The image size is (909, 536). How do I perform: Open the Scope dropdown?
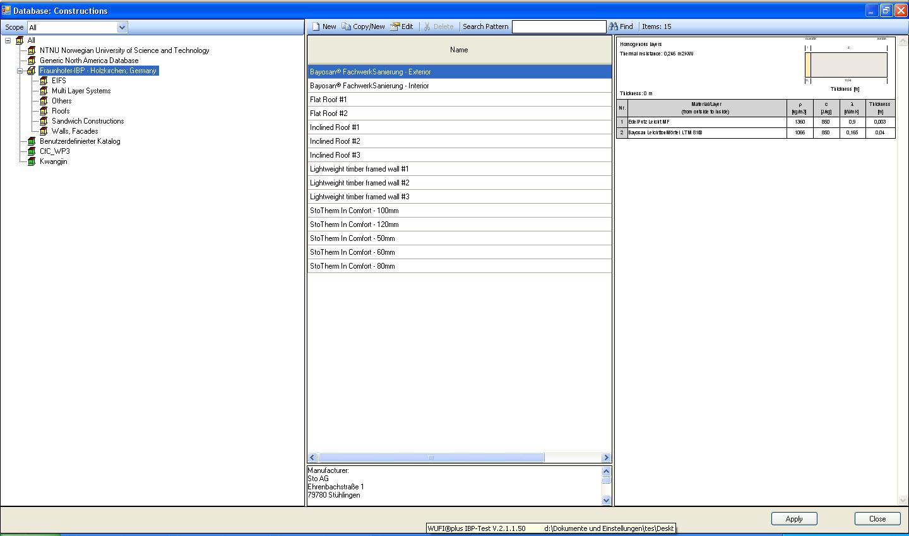click(122, 27)
